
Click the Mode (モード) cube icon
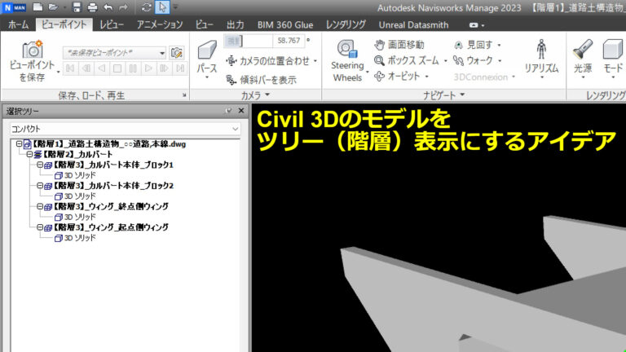[x=613, y=50]
